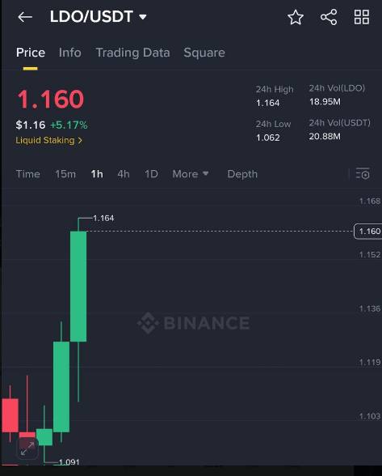Switch chart to 4h interval

(x=124, y=174)
